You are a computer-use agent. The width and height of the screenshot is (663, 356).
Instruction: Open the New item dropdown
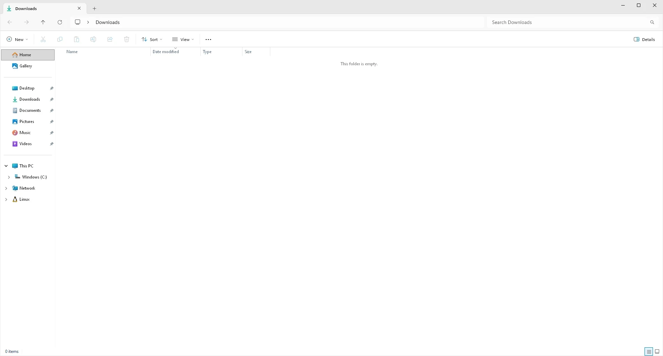[x=17, y=40]
